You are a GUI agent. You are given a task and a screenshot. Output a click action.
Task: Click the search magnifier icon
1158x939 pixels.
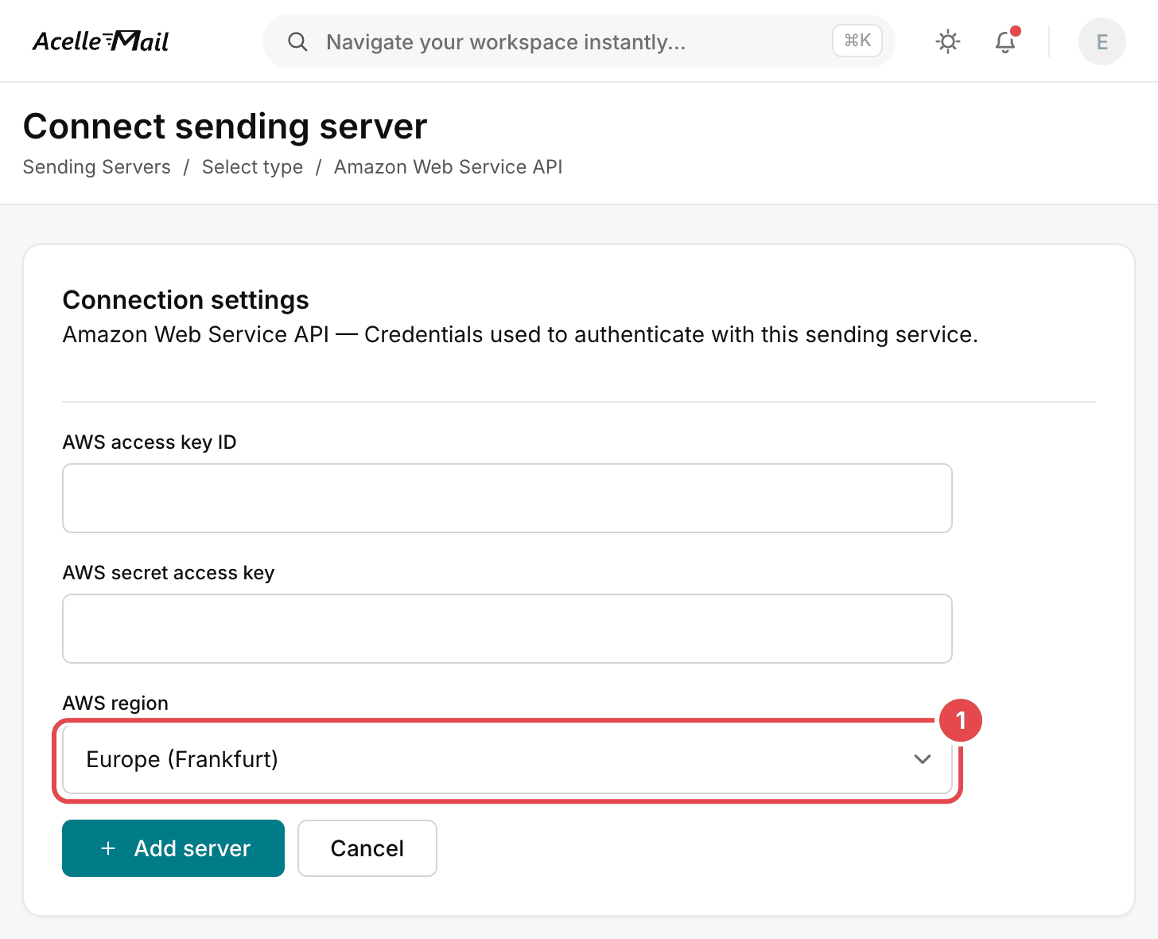coord(297,41)
